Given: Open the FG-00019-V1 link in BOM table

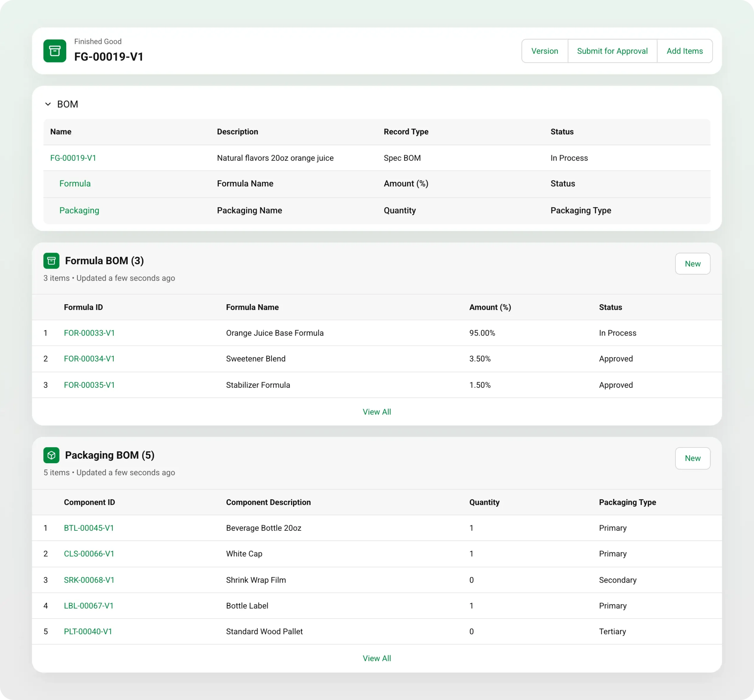Looking at the screenshot, I should tap(73, 158).
